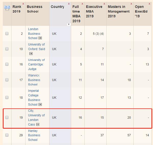
Task: Open profile icon beside City University Cass
Action: click(x=38, y=125)
